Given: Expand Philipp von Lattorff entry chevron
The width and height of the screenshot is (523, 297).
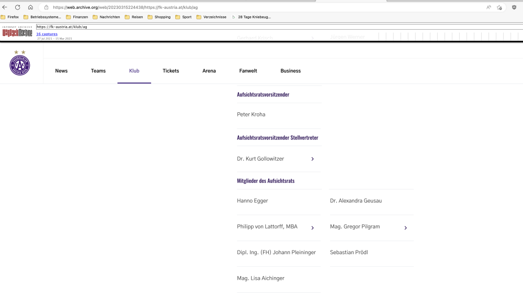Looking at the screenshot, I should [312, 228].
